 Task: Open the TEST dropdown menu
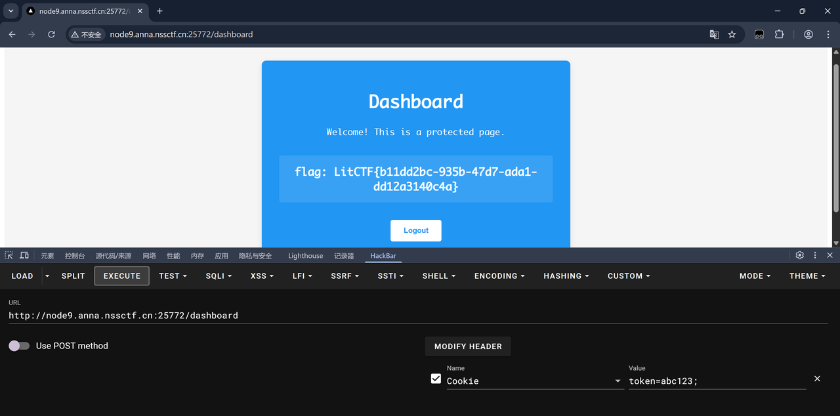[173, 276]
